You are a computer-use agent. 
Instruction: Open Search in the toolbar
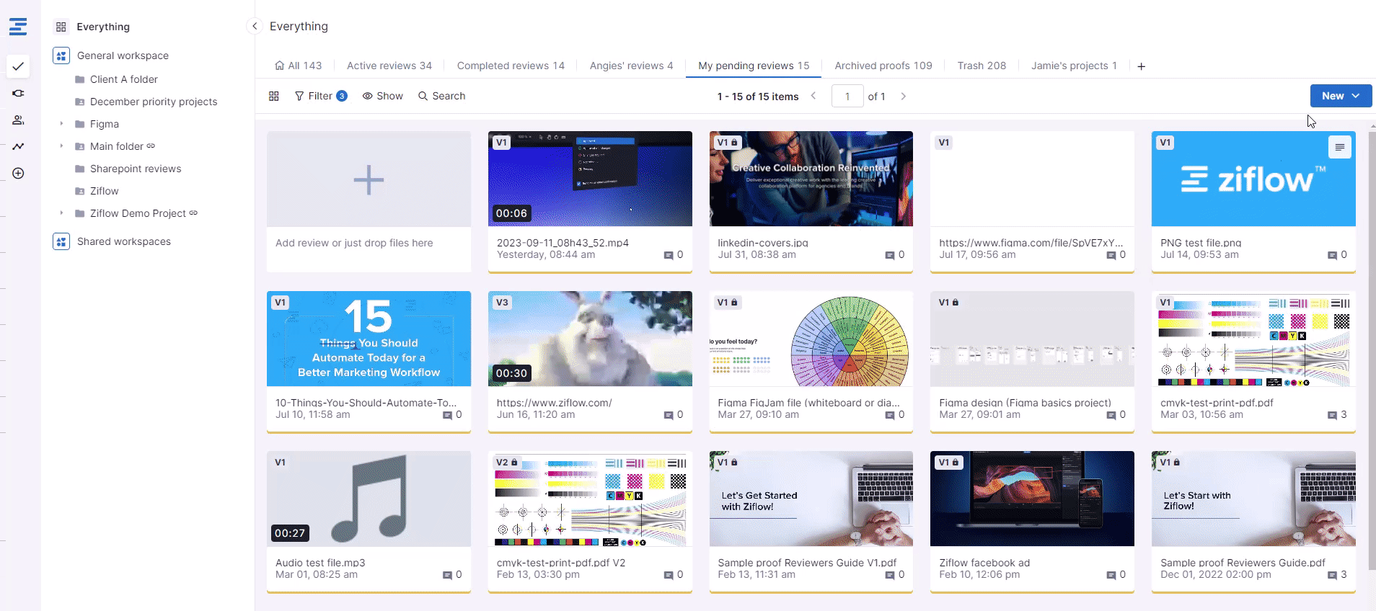point(442,96)
